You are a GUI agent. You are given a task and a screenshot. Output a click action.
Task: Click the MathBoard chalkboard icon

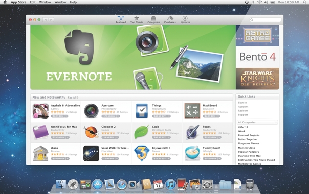click(192, 111)
